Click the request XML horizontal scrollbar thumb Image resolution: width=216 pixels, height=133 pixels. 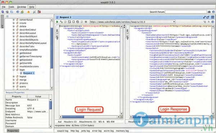coord(73,117)
